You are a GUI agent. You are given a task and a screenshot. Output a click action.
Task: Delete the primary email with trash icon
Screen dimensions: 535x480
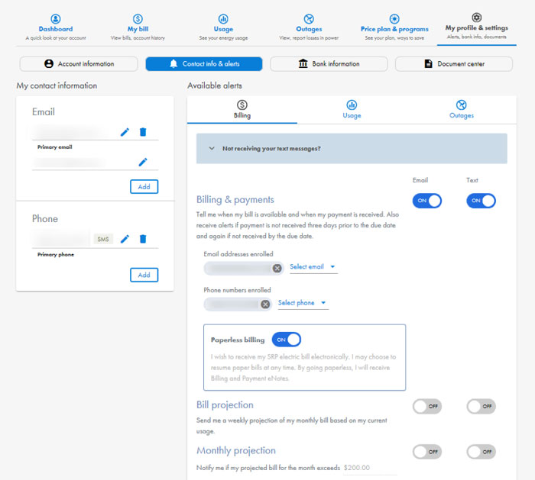pyautogui.click(x=143, y=132)
